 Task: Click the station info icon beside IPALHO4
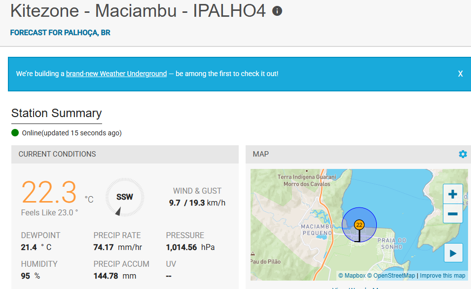click(x=277, y=10)
